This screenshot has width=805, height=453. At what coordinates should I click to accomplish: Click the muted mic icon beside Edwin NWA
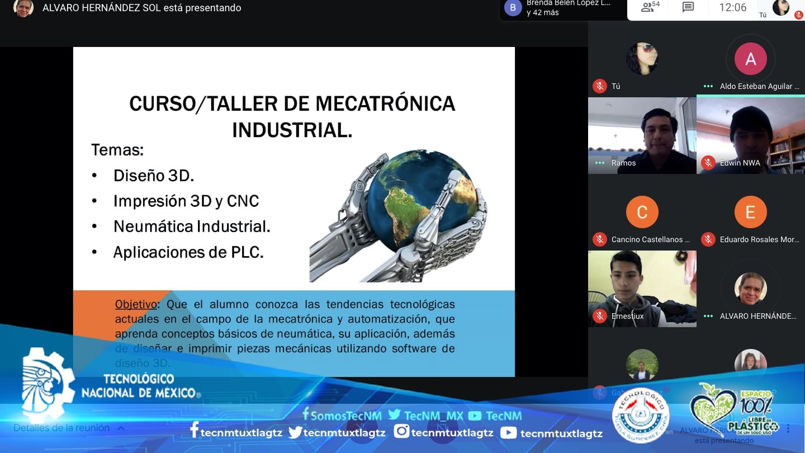click(708, 163)
